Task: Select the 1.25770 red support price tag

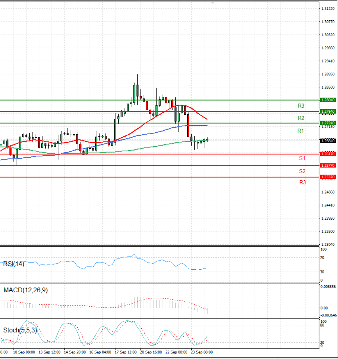Action: point(328,165)
